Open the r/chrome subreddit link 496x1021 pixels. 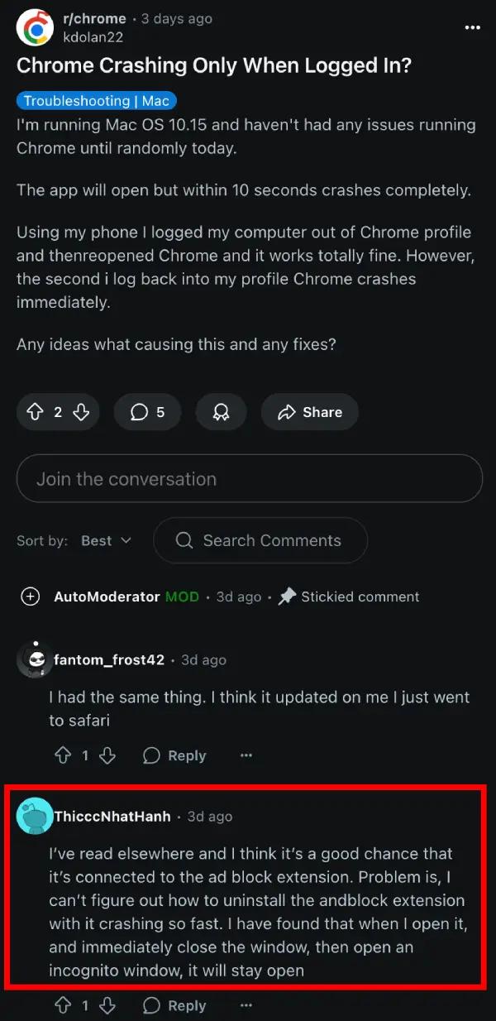(94, 18)
